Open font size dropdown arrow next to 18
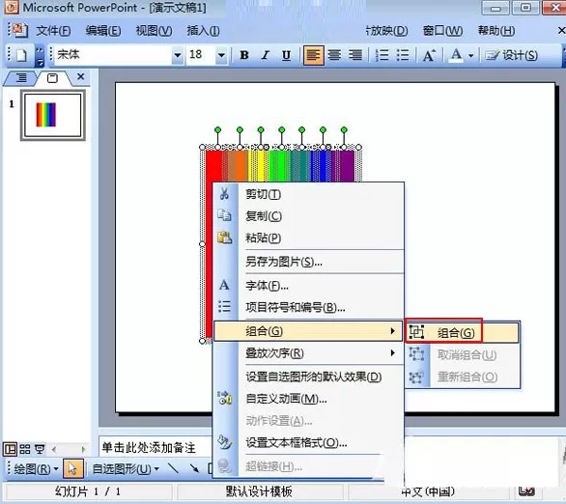Viewport: 566px width, 504px height. pyautogui.click(x=221, y=55)
